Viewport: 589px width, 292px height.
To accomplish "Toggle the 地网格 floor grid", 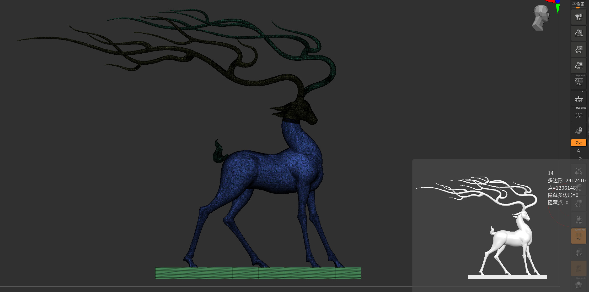I will pyautogui.click(x=579, y=98).
